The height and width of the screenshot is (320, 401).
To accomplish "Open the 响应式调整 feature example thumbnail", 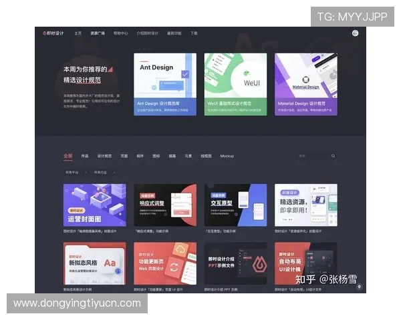I will pyautogui.click(x=165, y=205).
